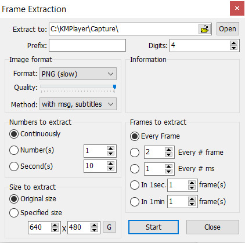
Task: Decrease the Digits value with its down arrow
Action: (234, 48)
